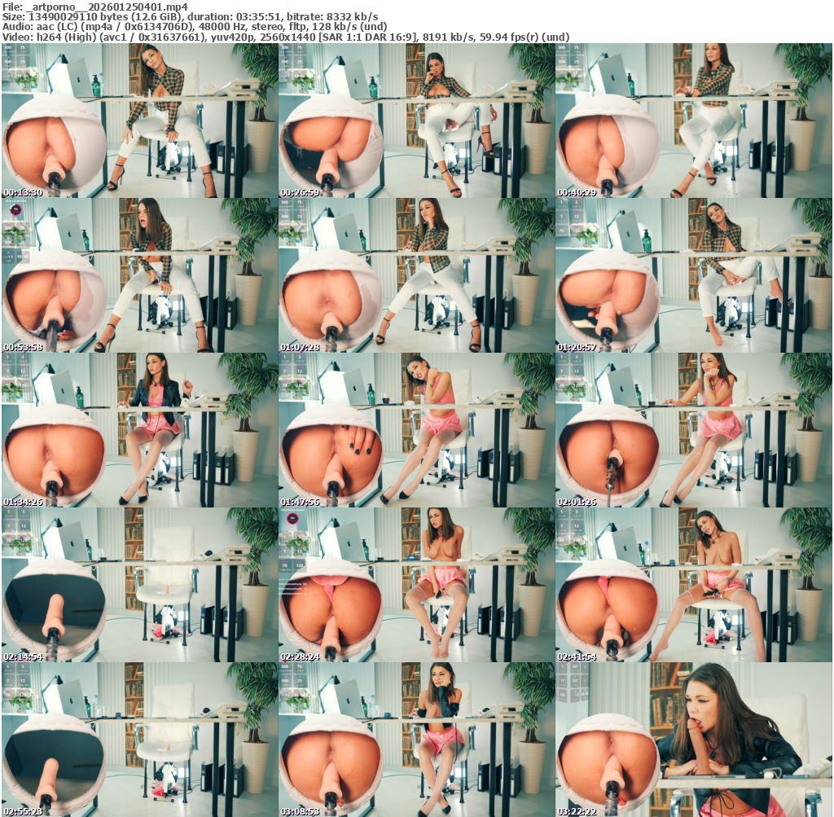Click the thumbnail timestamped 00:13:30

click(x=139, y=121)
